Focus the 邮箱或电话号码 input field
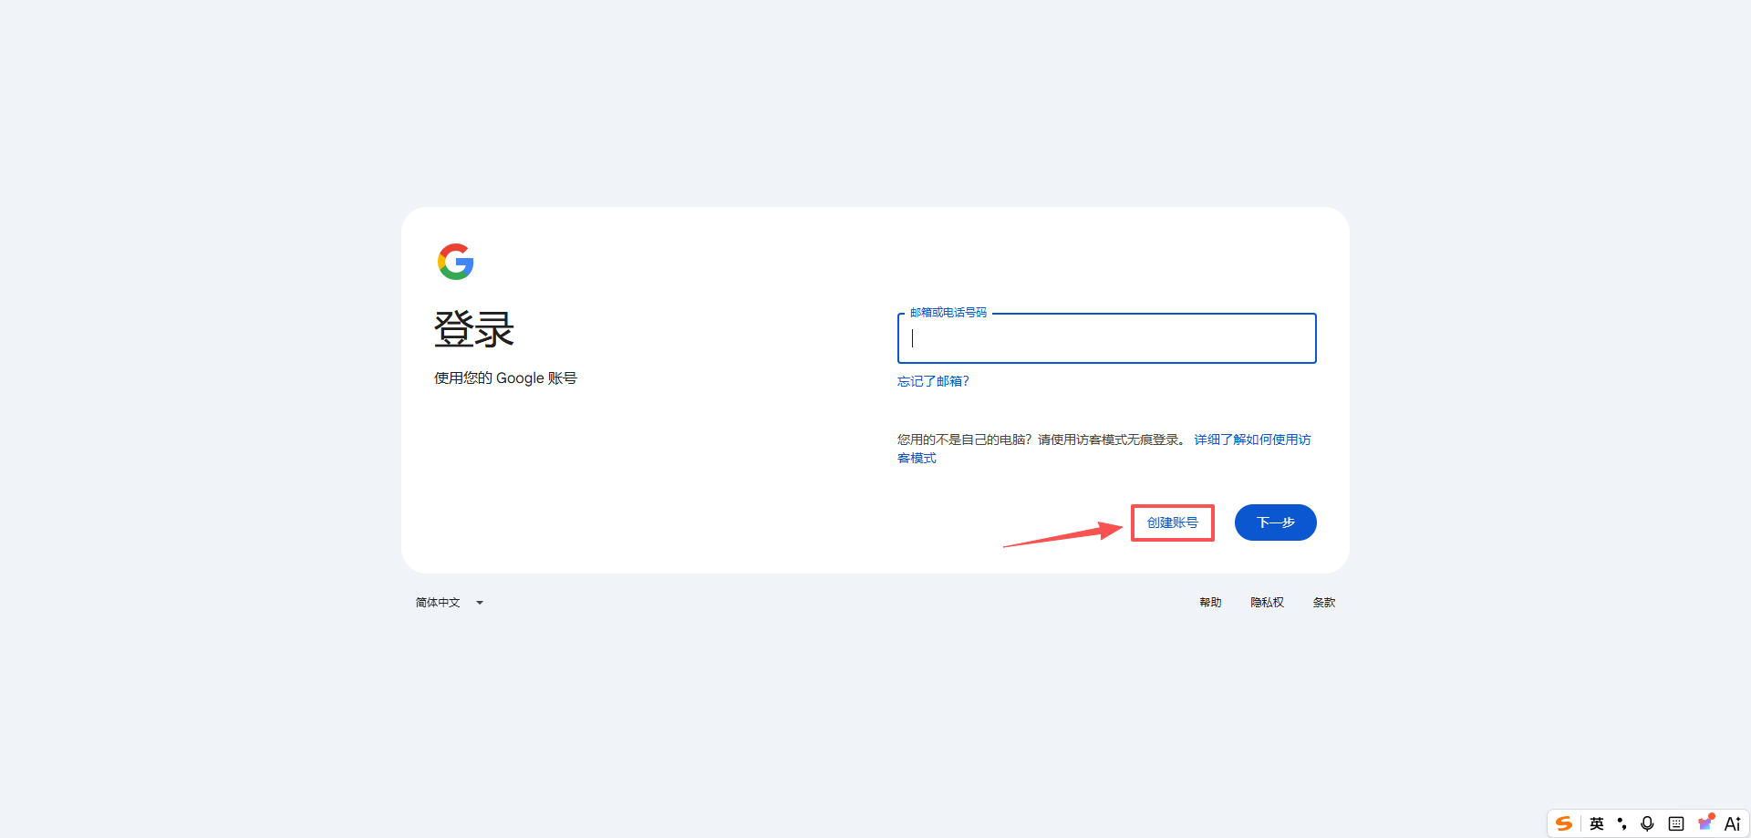The image size is (1751, 838). pos(1106,338)
